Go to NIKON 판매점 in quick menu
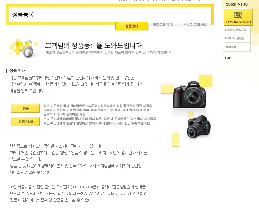 tap(235, 38)
